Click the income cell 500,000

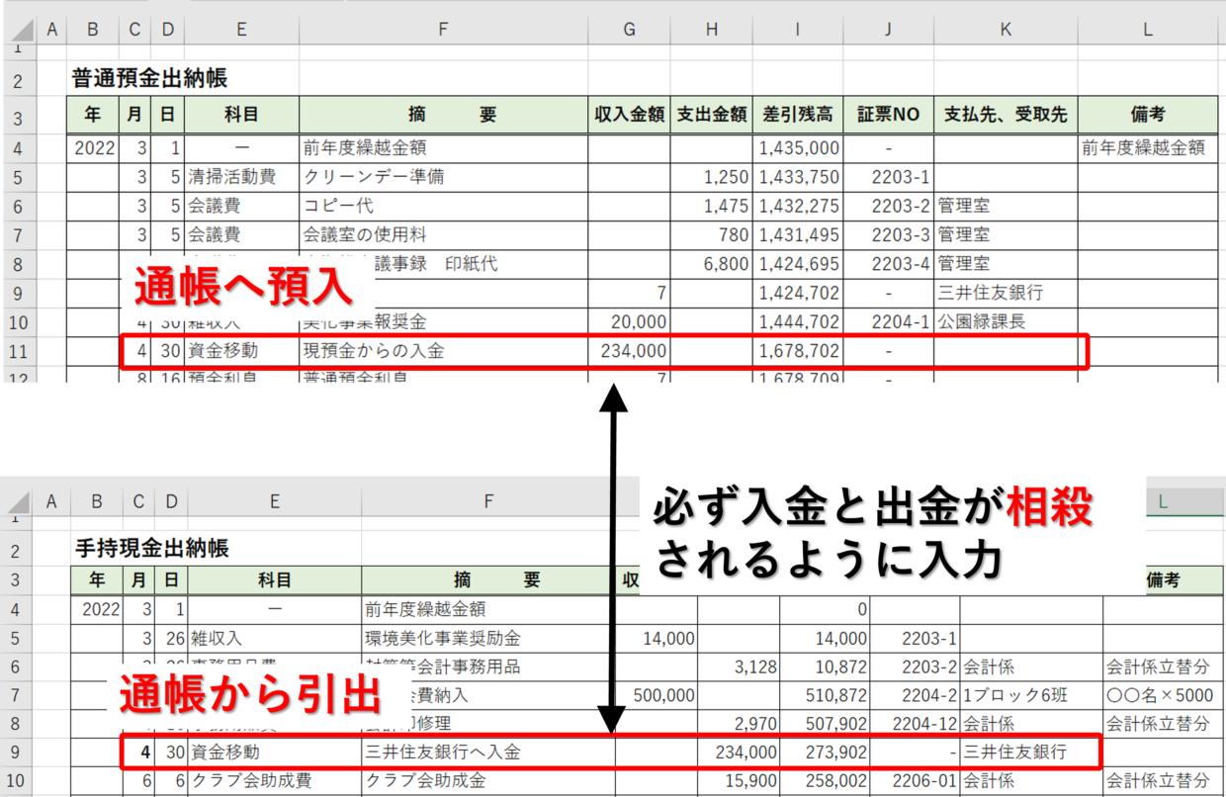point(656,695)
